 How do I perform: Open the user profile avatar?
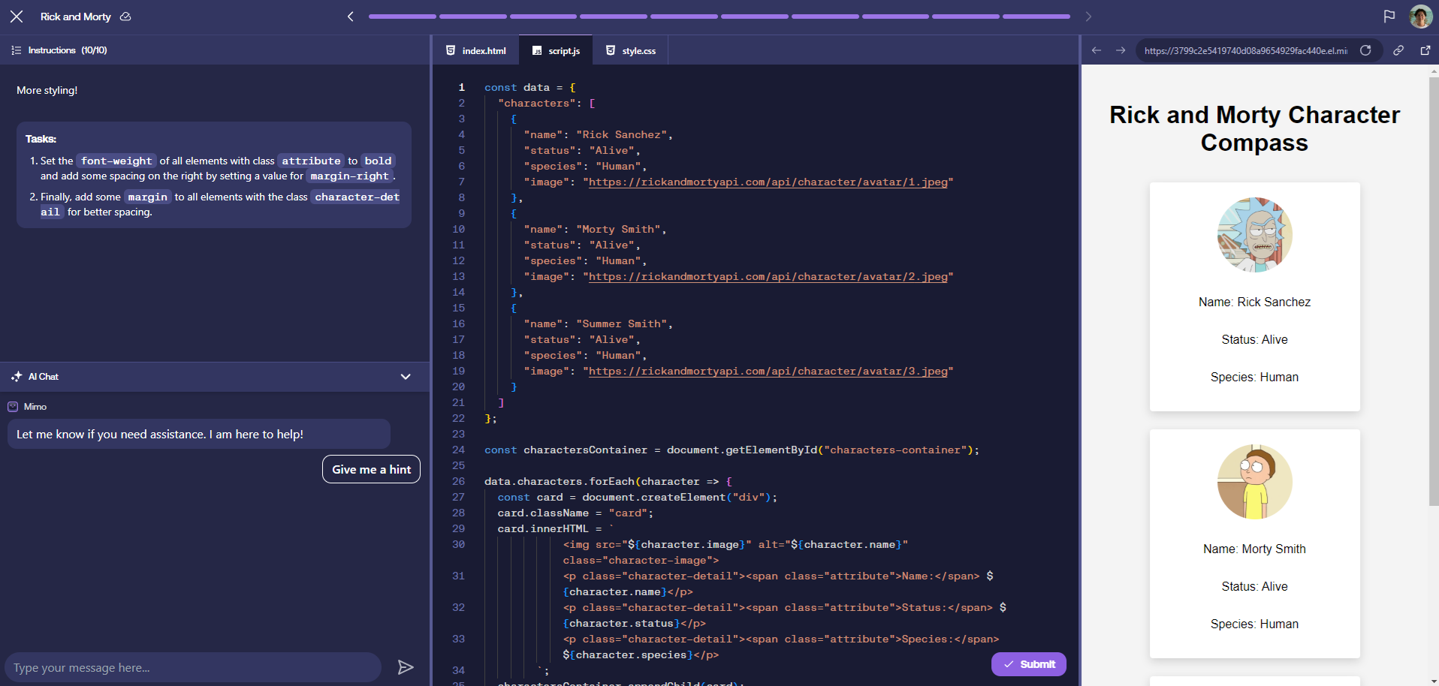1420,17
